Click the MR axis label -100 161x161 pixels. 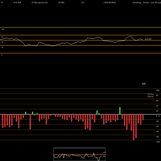158,142
